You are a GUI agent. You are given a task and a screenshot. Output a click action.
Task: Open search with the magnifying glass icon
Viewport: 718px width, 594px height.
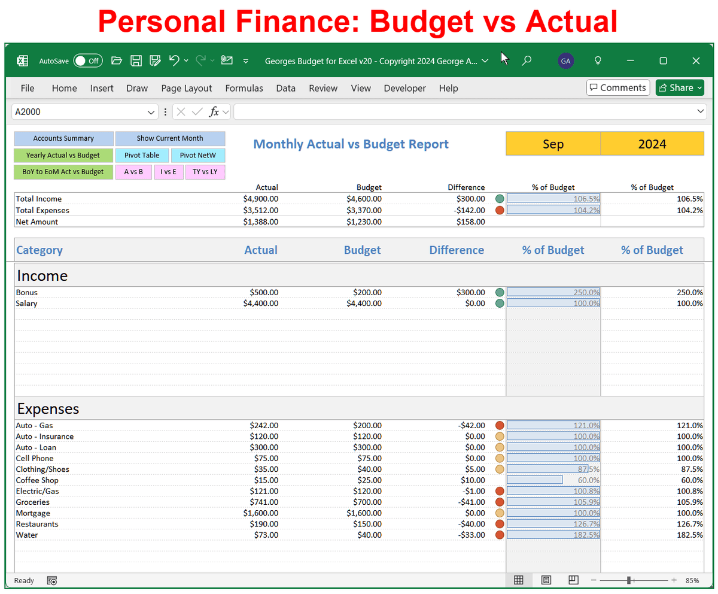pyautogui.click(x=527, y=60)
